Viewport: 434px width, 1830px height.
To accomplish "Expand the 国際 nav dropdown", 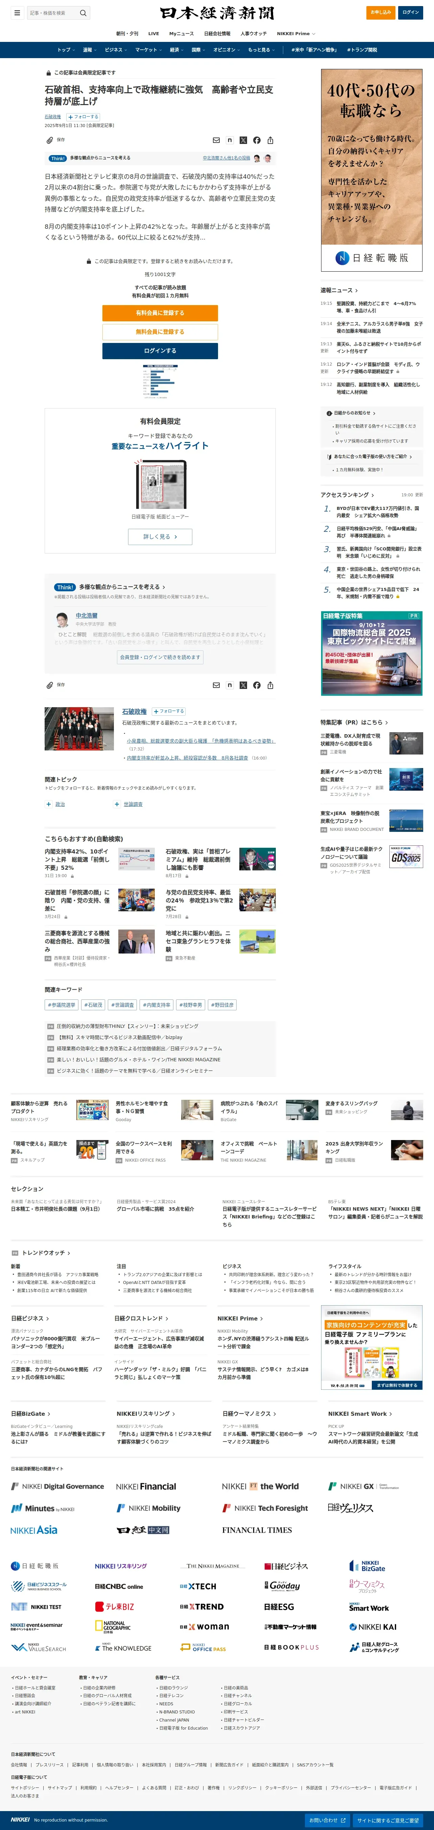I will (198, 50).
